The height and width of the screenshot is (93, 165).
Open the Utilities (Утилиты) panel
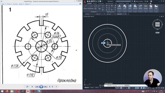point(146,7)
